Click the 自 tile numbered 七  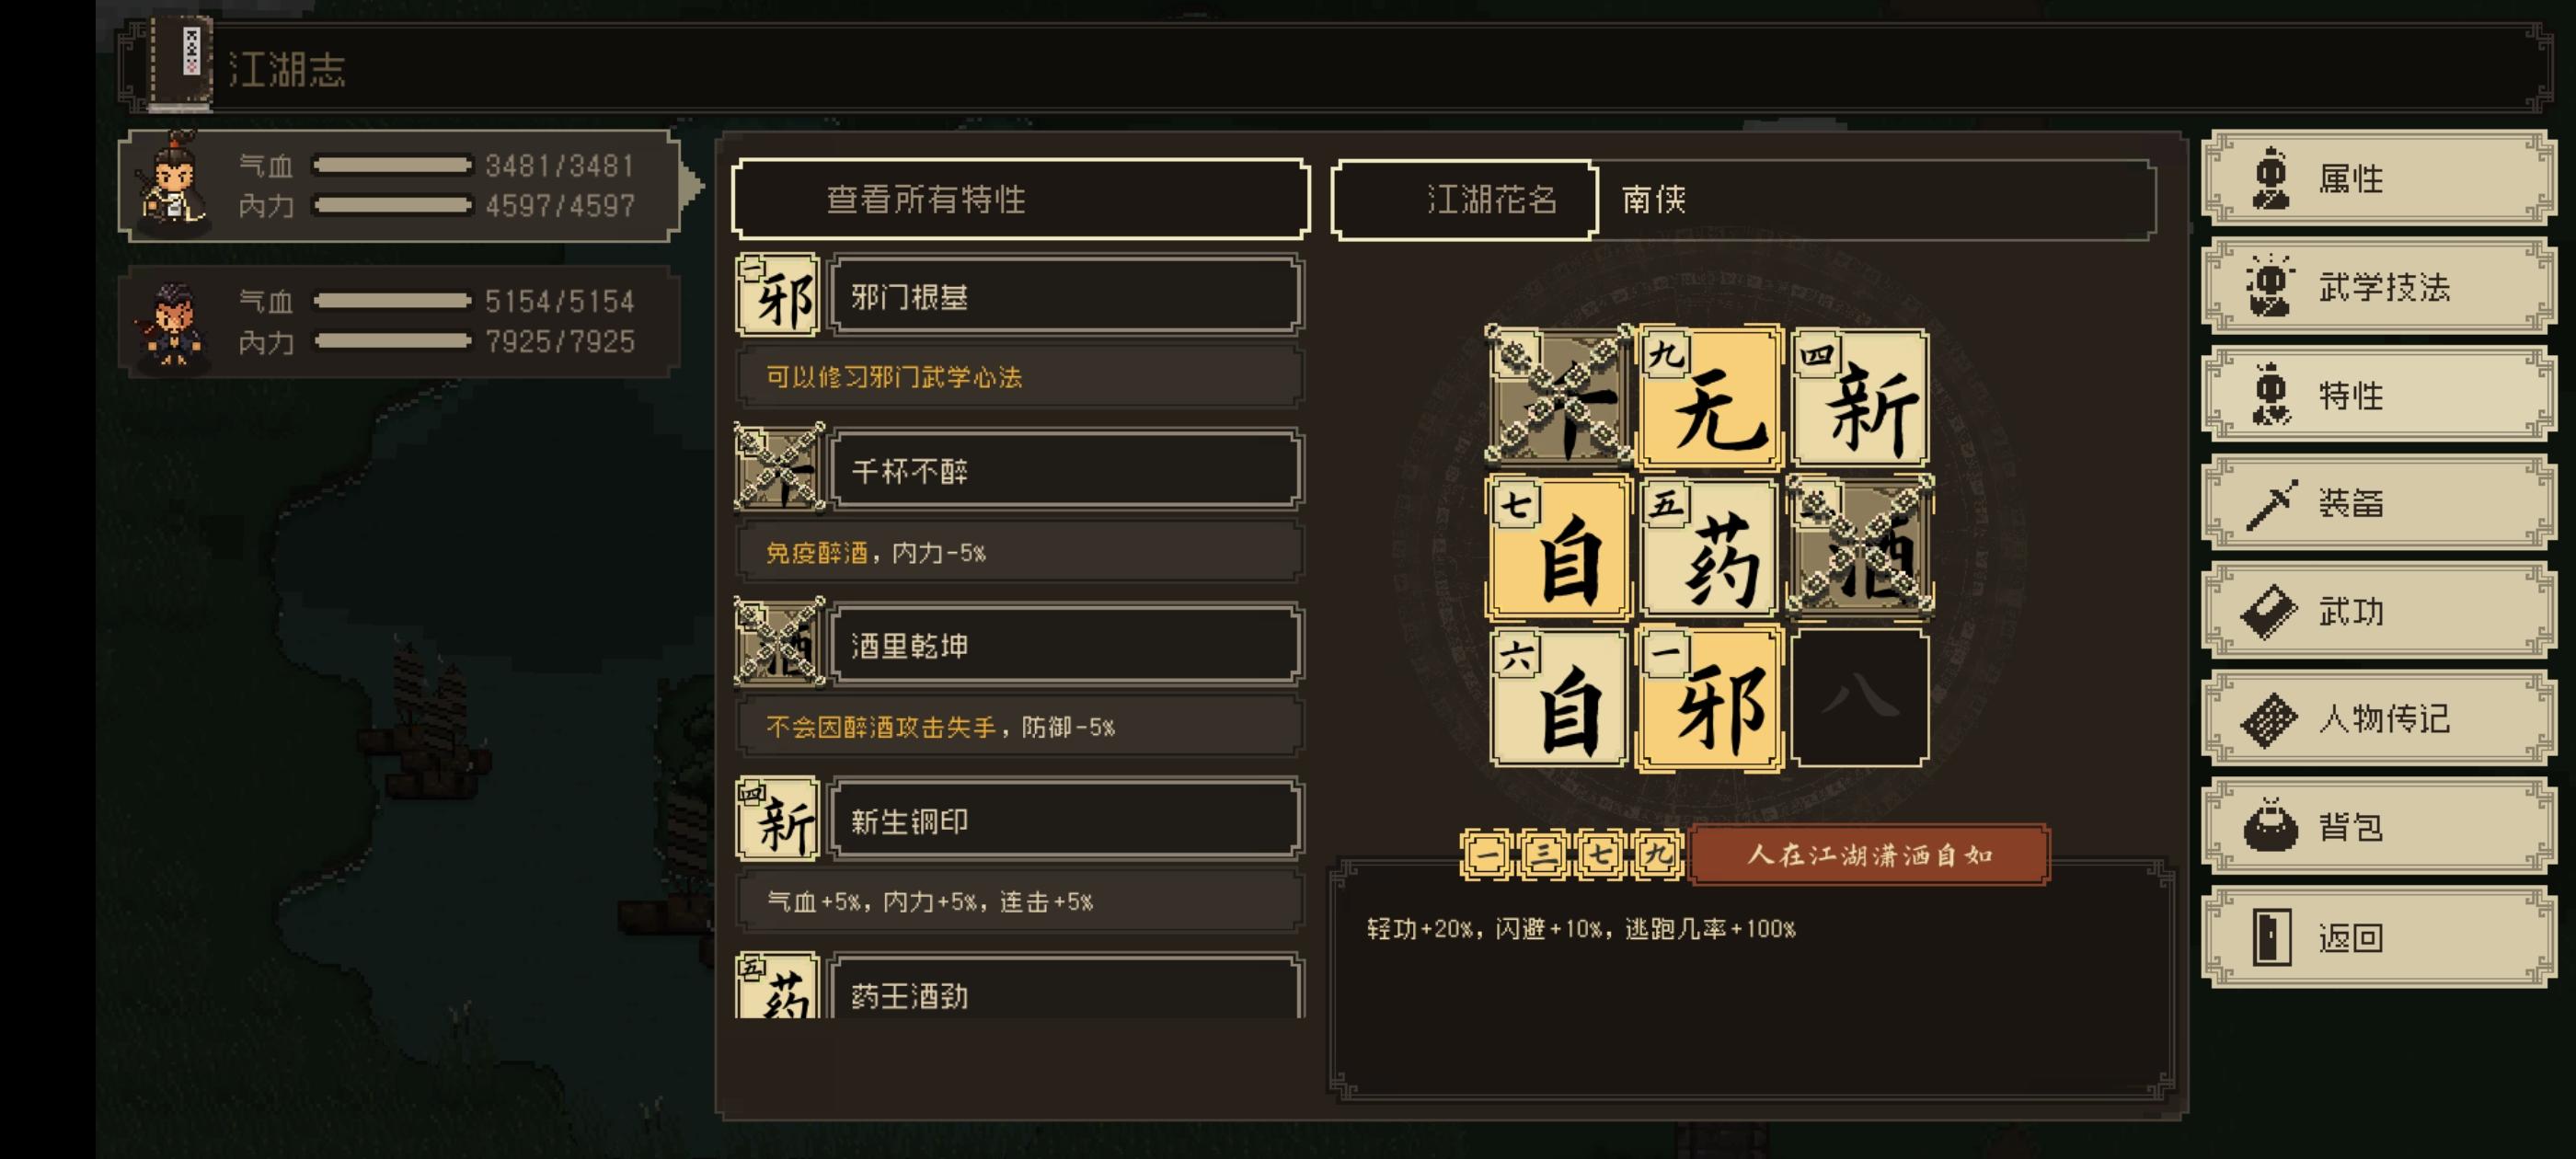tap(1559, 548)
